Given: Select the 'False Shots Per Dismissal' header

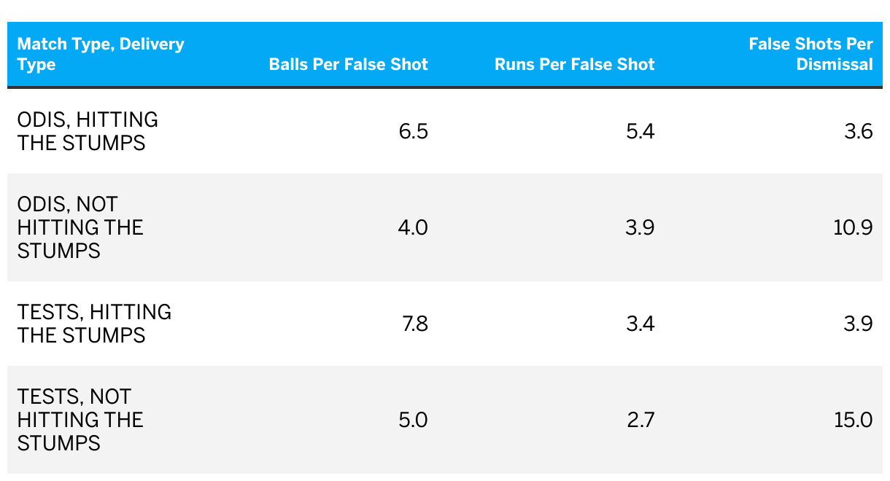Looking at the screenshot, I should point(810,54).
